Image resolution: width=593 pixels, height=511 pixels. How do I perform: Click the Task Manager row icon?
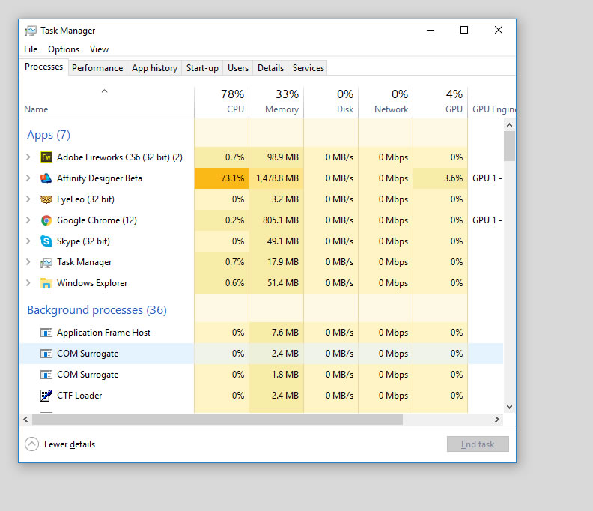coord(46,262)
